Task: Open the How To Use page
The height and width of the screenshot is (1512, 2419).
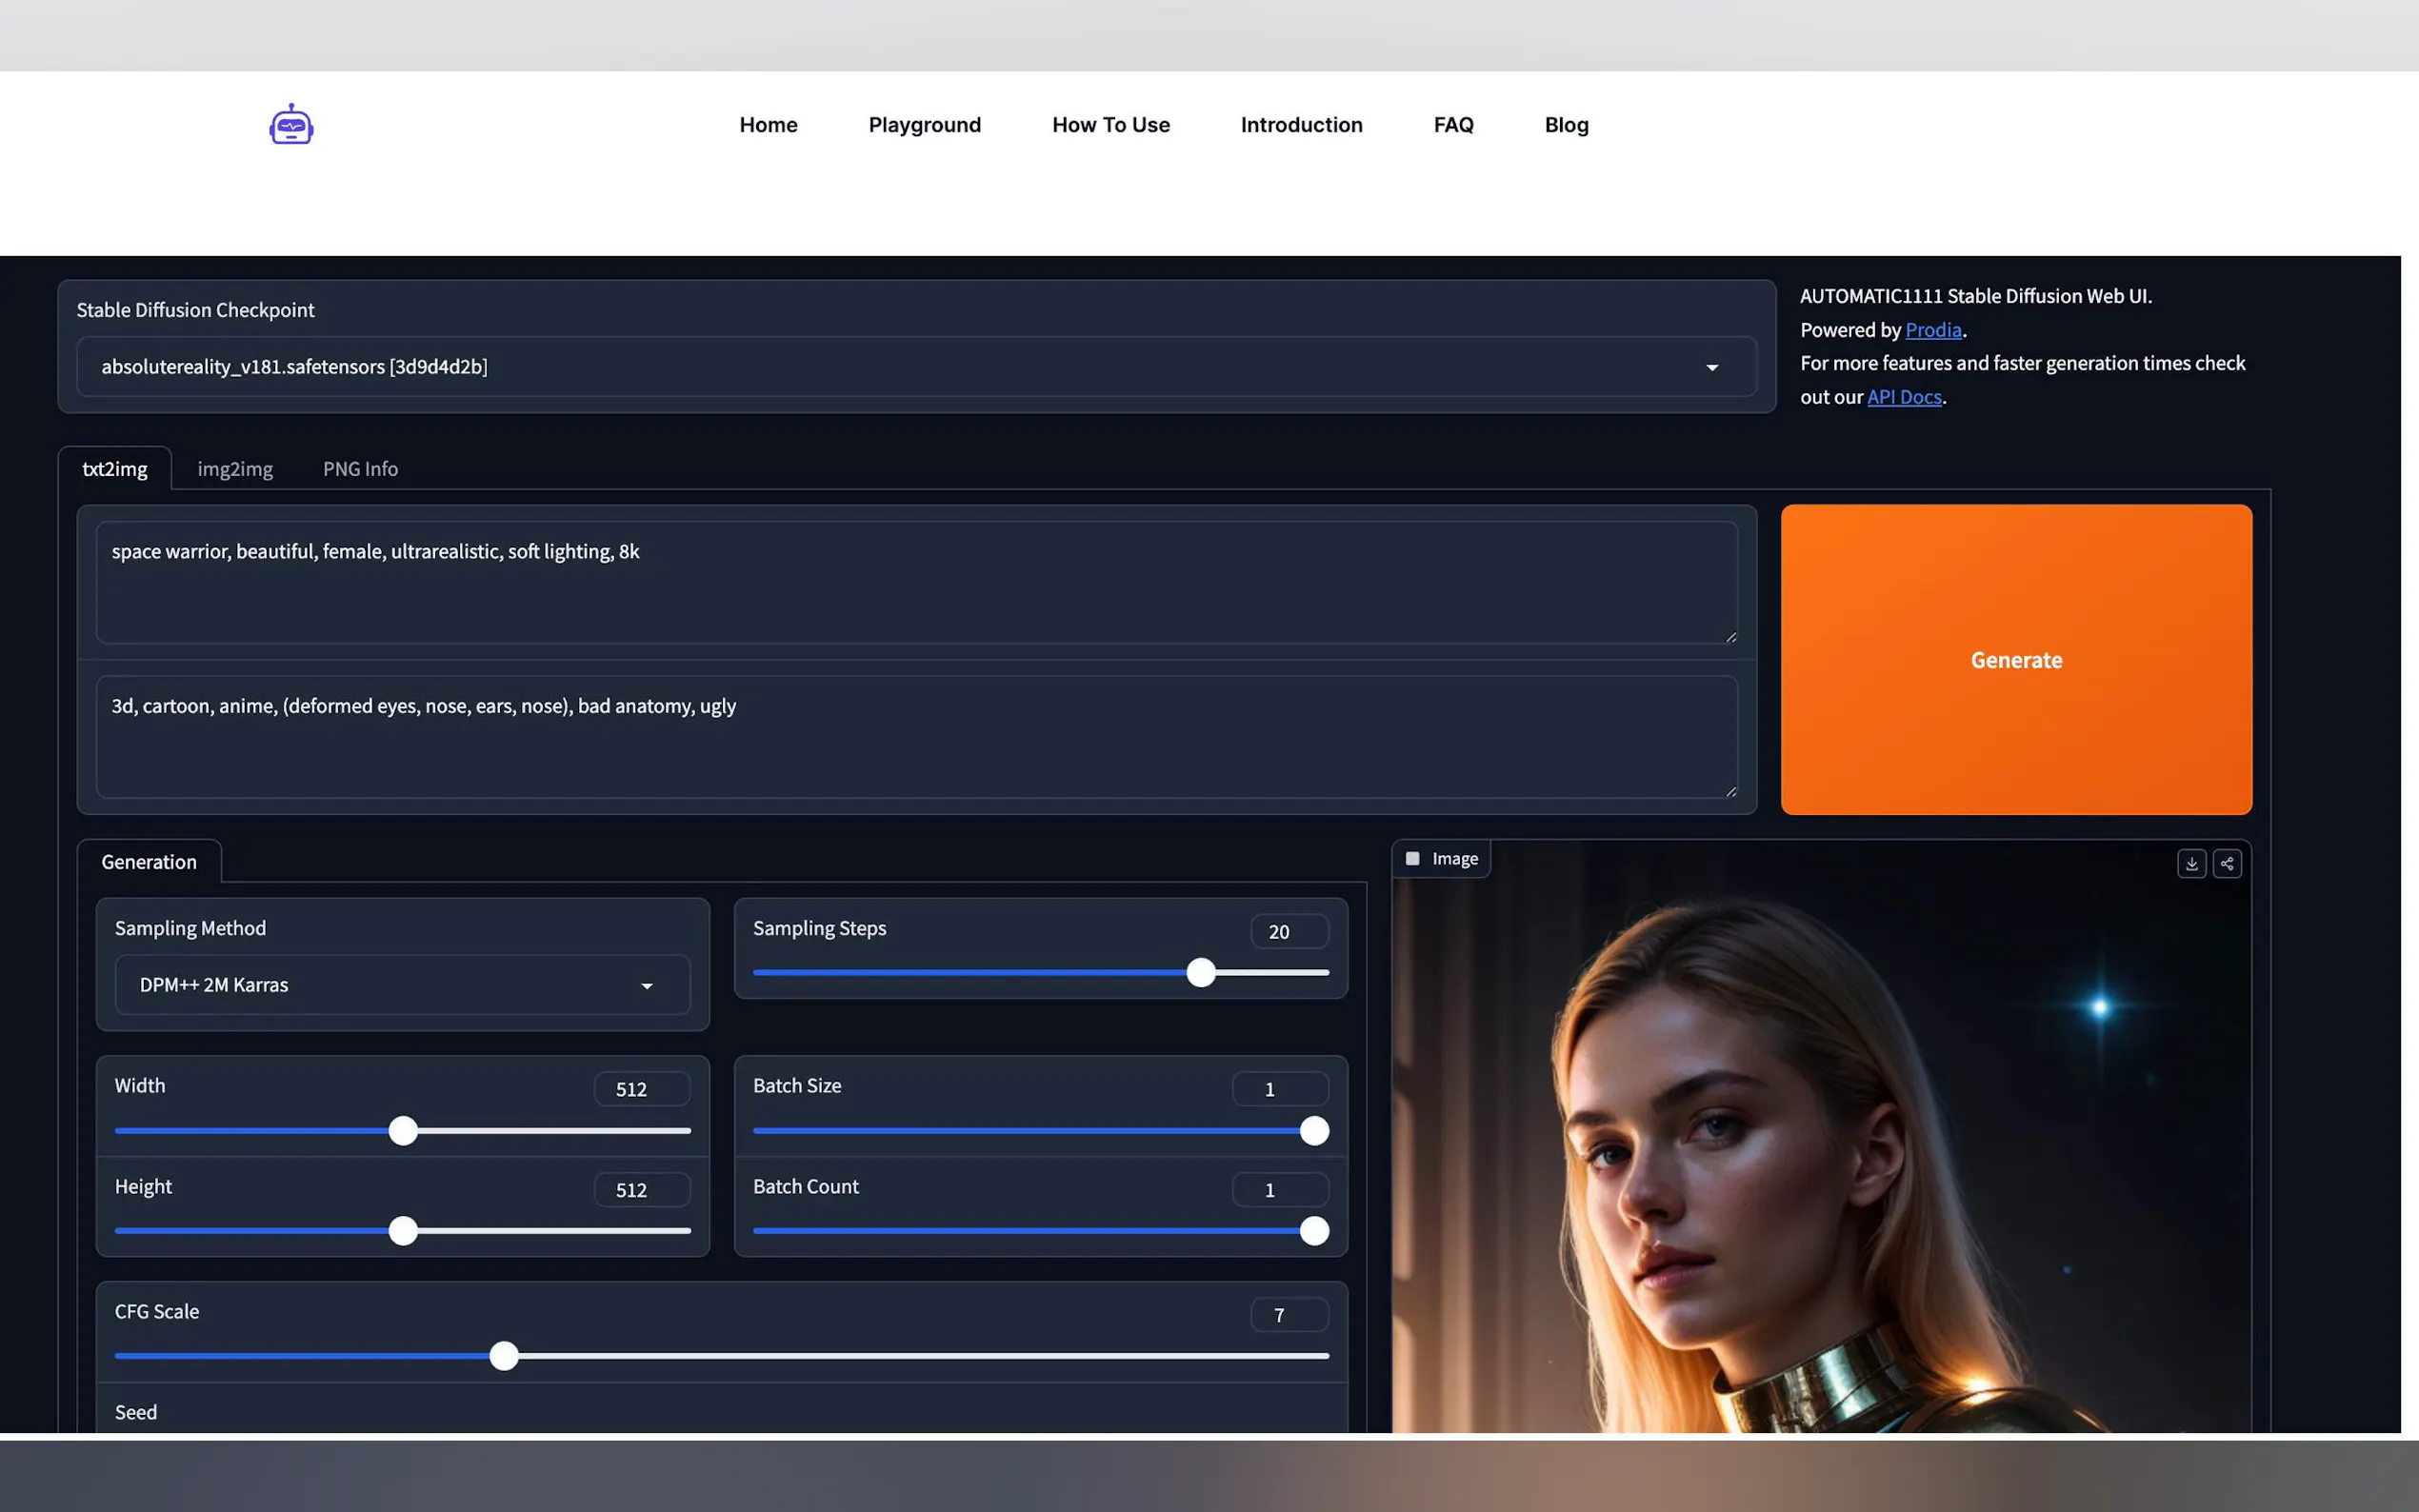Action: [x=1110, y=125]
